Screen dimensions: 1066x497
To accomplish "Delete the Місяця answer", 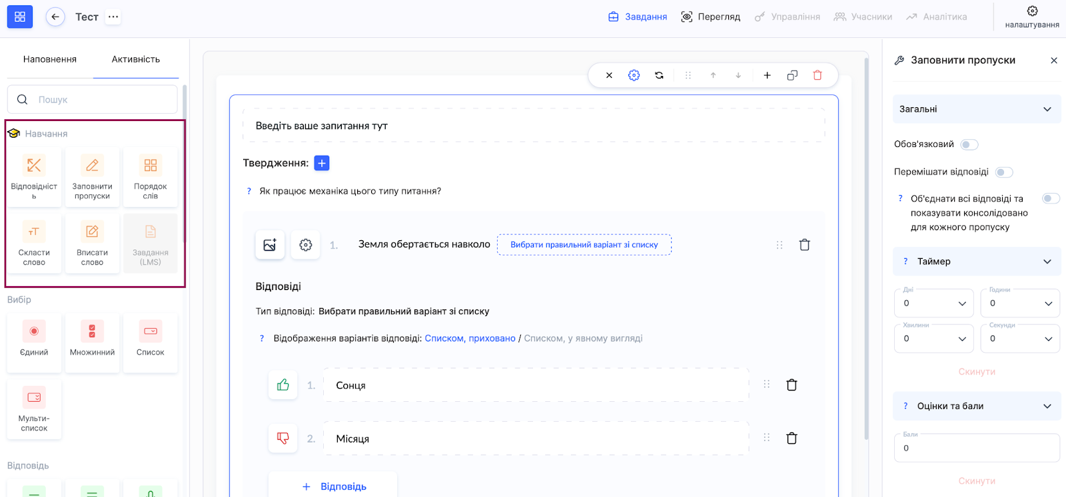I will click(792, 438).
